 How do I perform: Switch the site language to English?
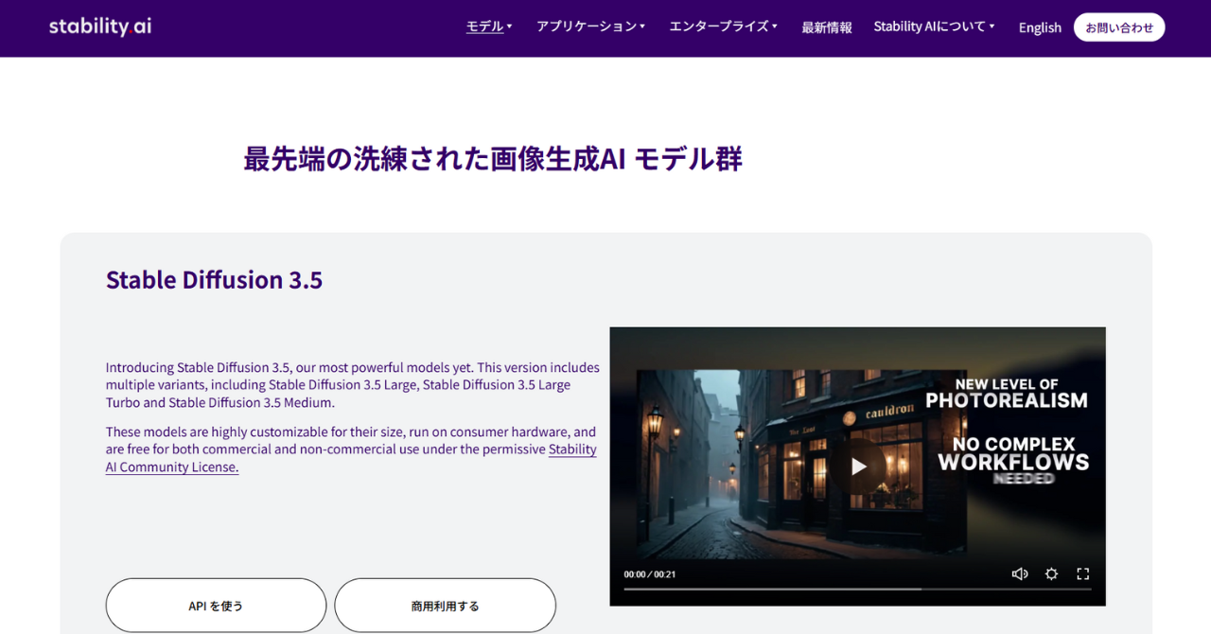click(1040, 27)
